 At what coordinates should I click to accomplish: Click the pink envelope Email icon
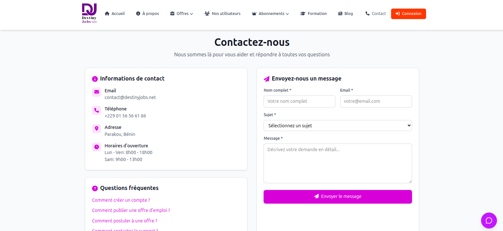[x=97, y=92]
